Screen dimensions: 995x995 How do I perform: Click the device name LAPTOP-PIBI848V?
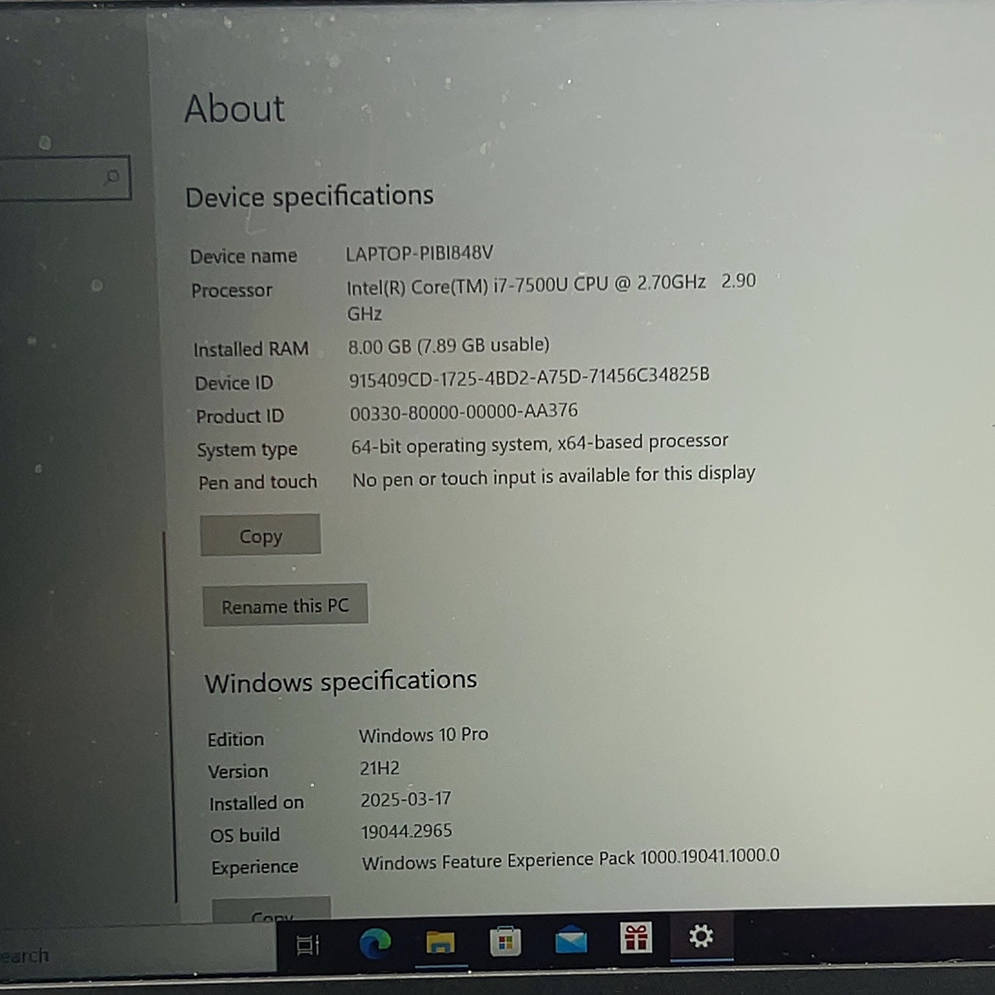419,253
